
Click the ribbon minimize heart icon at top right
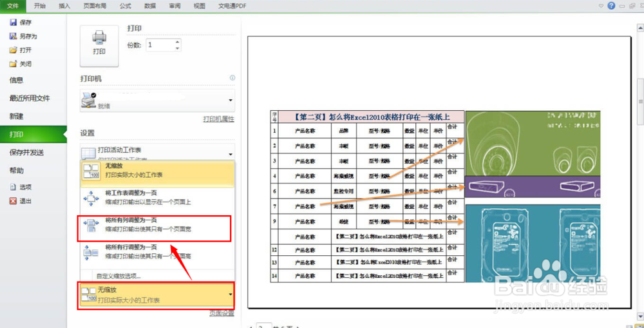[x=601, y=6]
